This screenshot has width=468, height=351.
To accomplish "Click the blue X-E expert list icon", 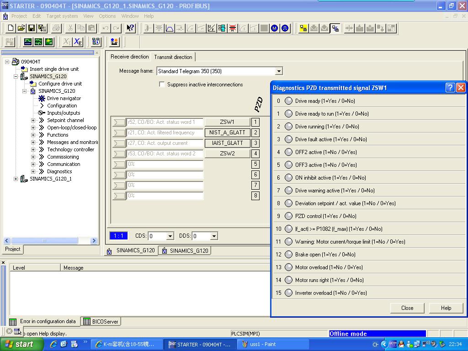I will pyautogui.click(x=78, y=42).
